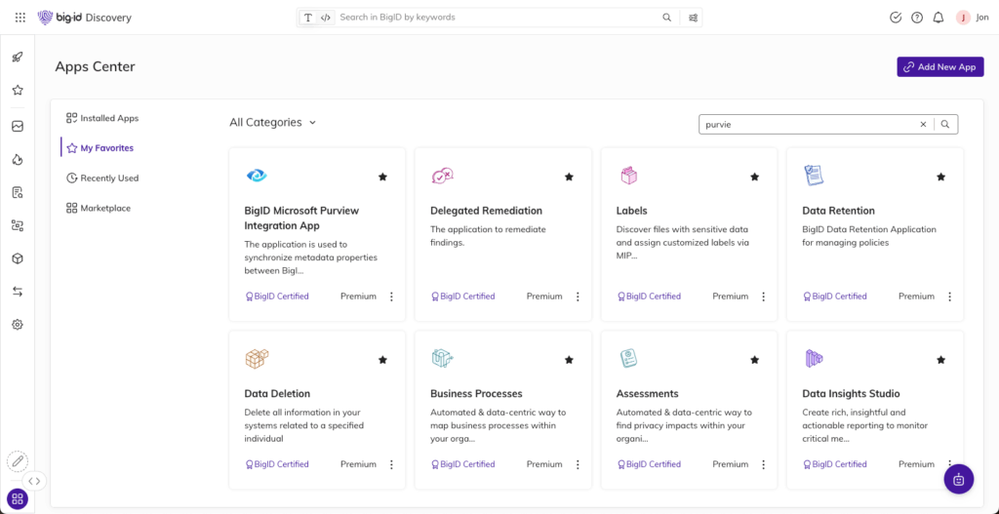Open the chatbot assistant button
Image resolution: width=999 pixels, height=514 pixels.
(x=958, y=479)
